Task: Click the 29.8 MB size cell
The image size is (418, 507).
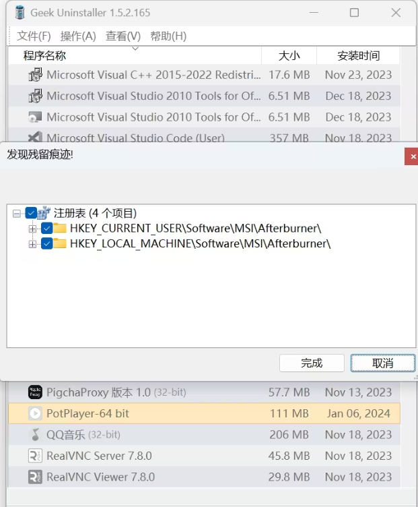Action: point(289,477)
